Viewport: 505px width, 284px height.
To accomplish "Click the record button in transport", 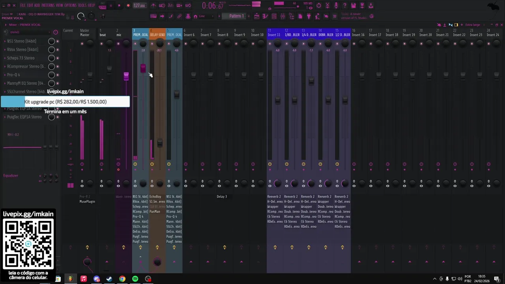I will [x=128, y=6].
